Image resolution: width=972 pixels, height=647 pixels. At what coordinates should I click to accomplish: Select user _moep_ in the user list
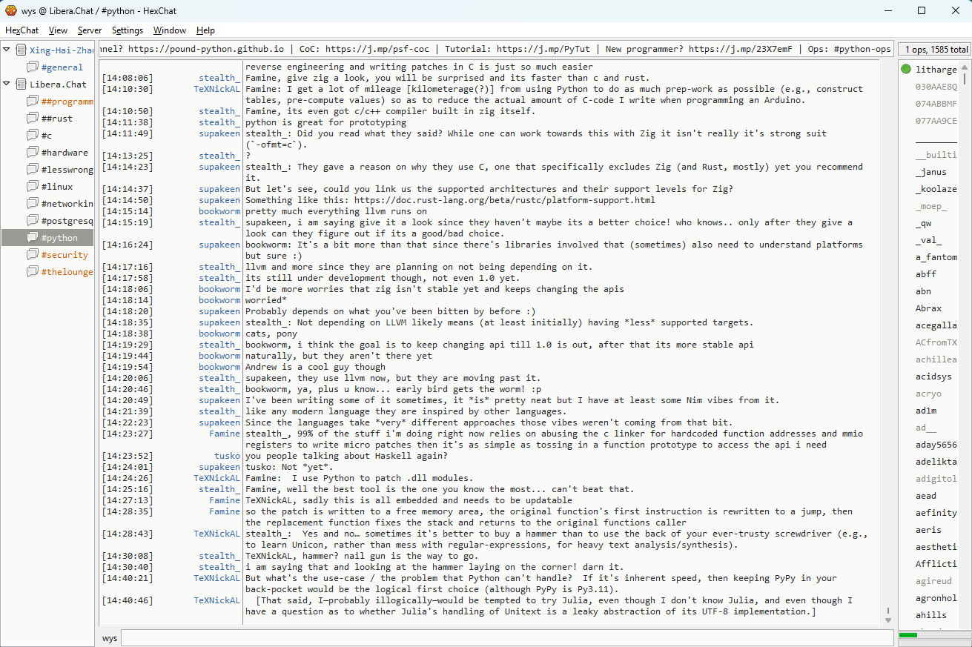click(x=931, y=206)
